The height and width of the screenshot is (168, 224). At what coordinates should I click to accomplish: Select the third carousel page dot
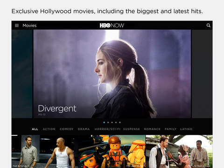112,122
